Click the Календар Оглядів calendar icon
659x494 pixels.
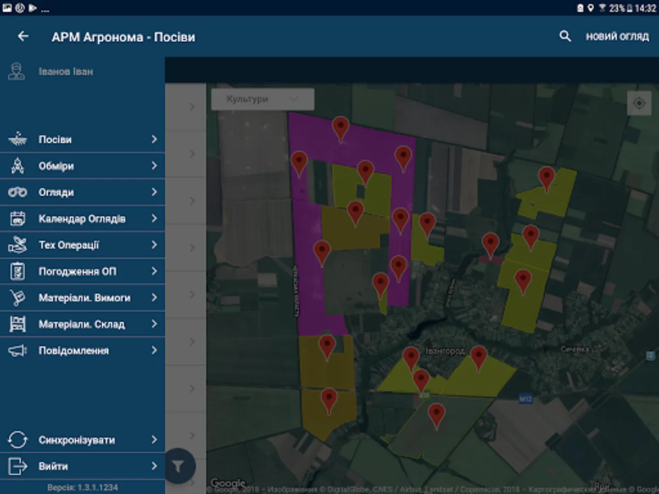(18, 218)
